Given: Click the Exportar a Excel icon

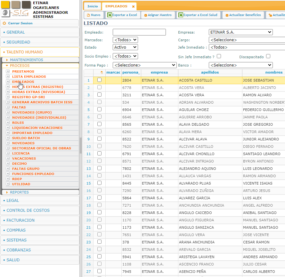Looking at the screenshot, I should [x=110, y=15].
